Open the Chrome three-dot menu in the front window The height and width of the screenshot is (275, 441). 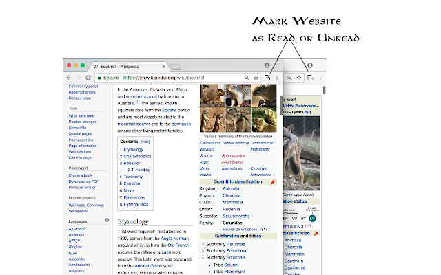277,78
